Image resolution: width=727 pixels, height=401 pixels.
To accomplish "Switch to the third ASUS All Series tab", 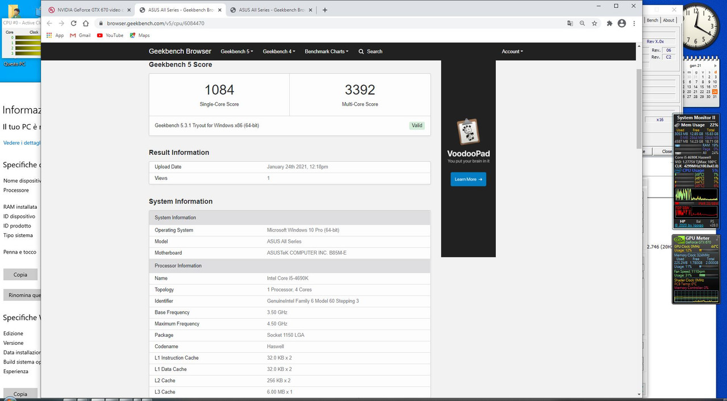I will [270, 10].
